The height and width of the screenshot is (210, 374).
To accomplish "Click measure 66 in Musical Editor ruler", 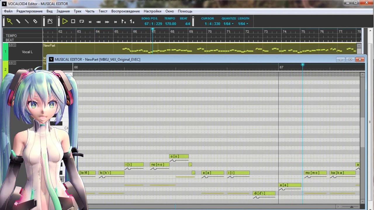I will pos(76,67).
